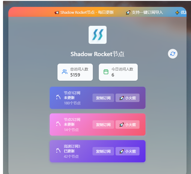Copy the 高速订阅3 subscription

coord(103,151)
